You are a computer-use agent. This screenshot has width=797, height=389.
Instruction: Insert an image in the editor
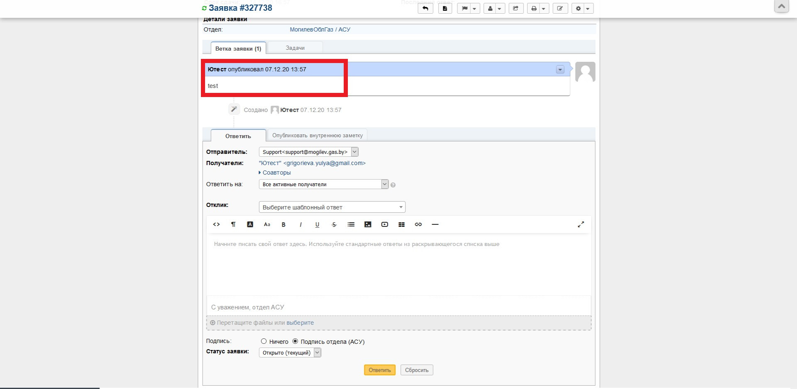[x=368, y=224]
